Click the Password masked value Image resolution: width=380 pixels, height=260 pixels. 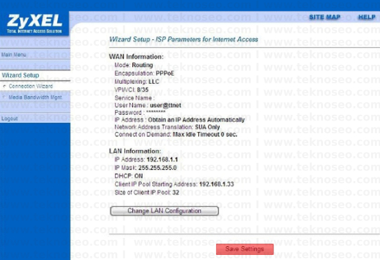(156, 112)
